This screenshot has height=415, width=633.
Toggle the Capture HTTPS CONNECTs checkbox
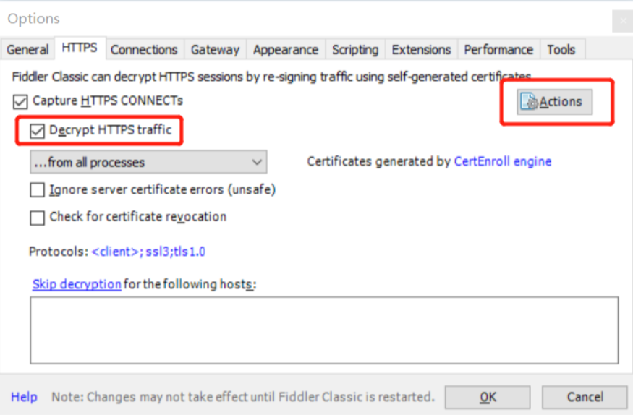(20, 102)
